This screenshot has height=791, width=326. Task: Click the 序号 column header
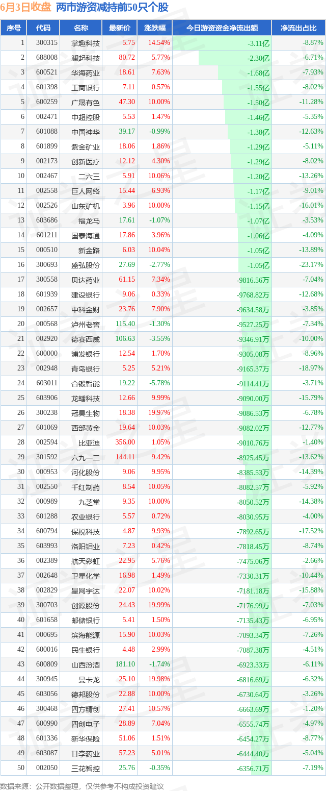click(13, 28)
